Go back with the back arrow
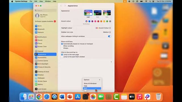Viewport: 182px width, 102px height. pyautogui.click(x=61, y=6)
